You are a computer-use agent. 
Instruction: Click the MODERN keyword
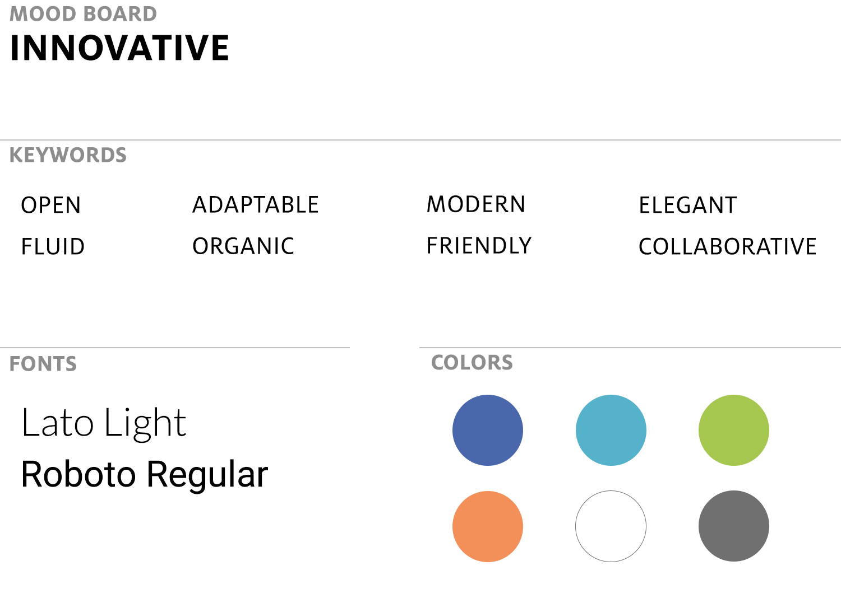[476, 204]
